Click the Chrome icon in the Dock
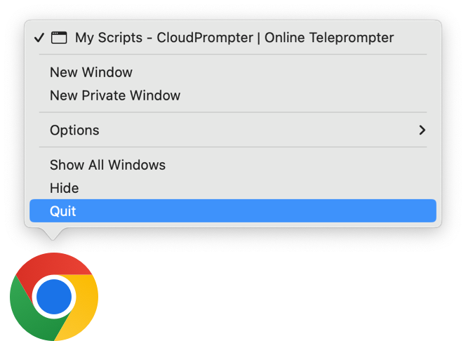Viewport: 466px width, 341px height. (x=54, y=297)
